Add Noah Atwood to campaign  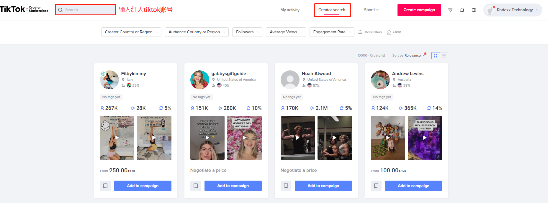[x=323, y=186]
